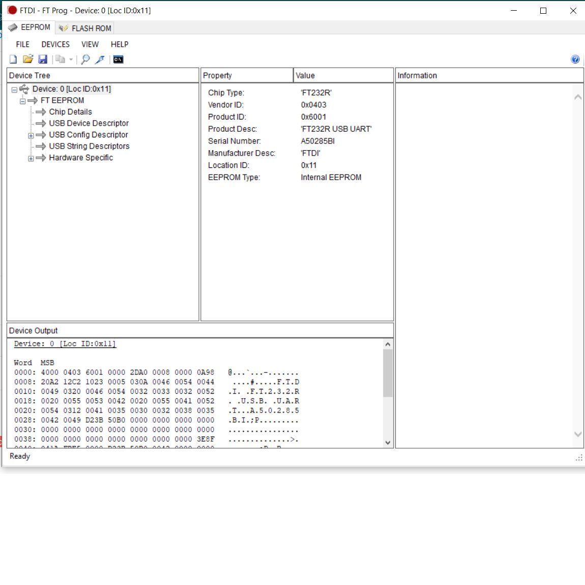The width and height of the screenshot is (585, 585).
Task: Expand the USB Config Descriptor node
Action: 31,135
